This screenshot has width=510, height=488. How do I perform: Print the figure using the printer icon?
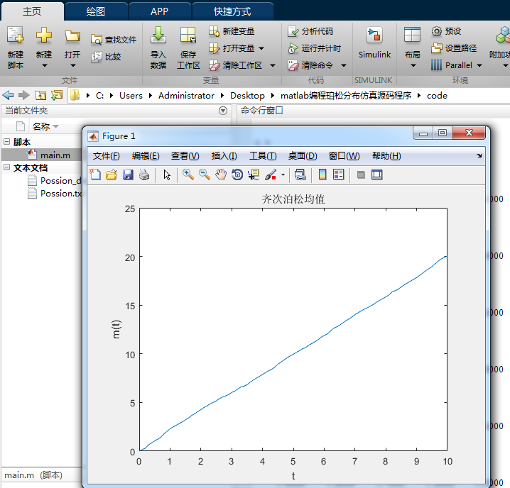pyautogui.click(x=144, y=174)
